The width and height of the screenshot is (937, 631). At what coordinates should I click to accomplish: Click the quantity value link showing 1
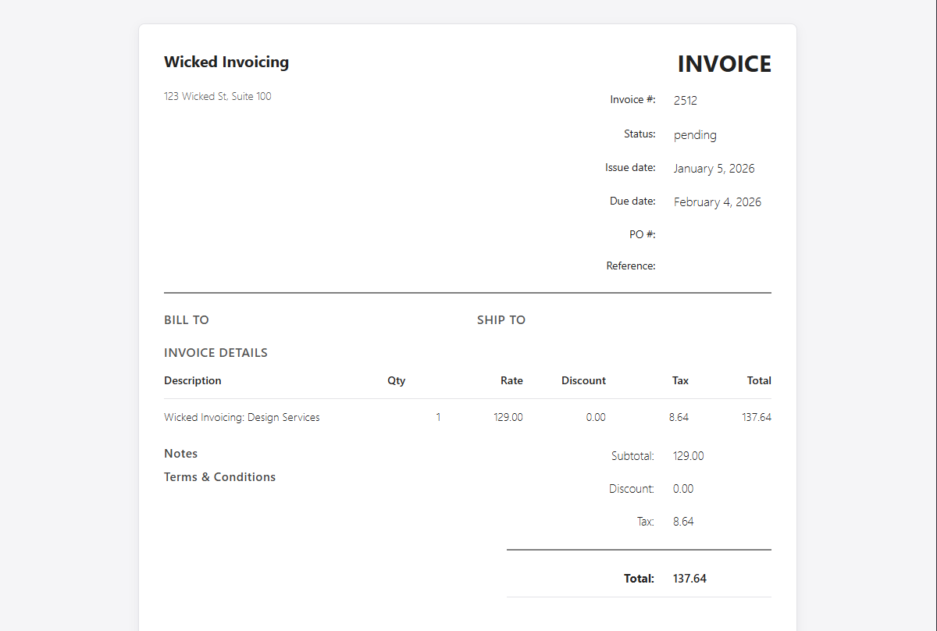438,417
